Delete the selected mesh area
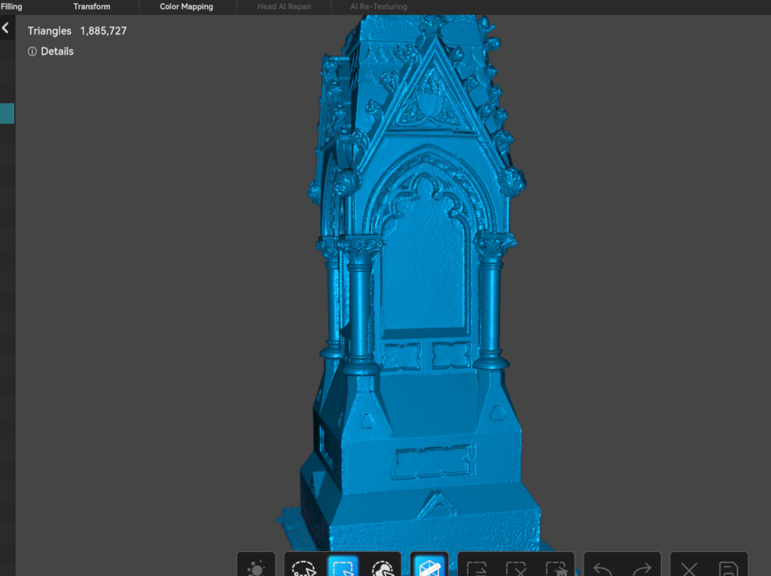This screenshot has width=771, height=576. pos(555,568)
